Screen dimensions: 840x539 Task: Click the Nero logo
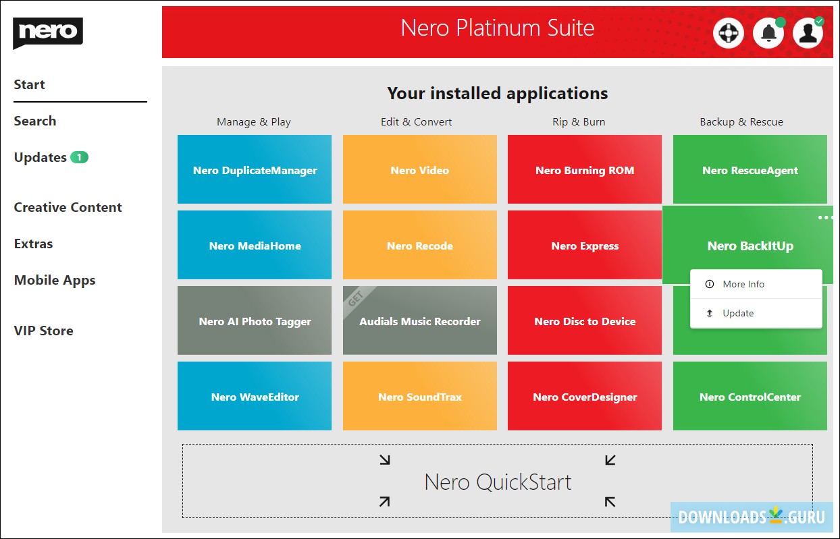coord(47,32)
